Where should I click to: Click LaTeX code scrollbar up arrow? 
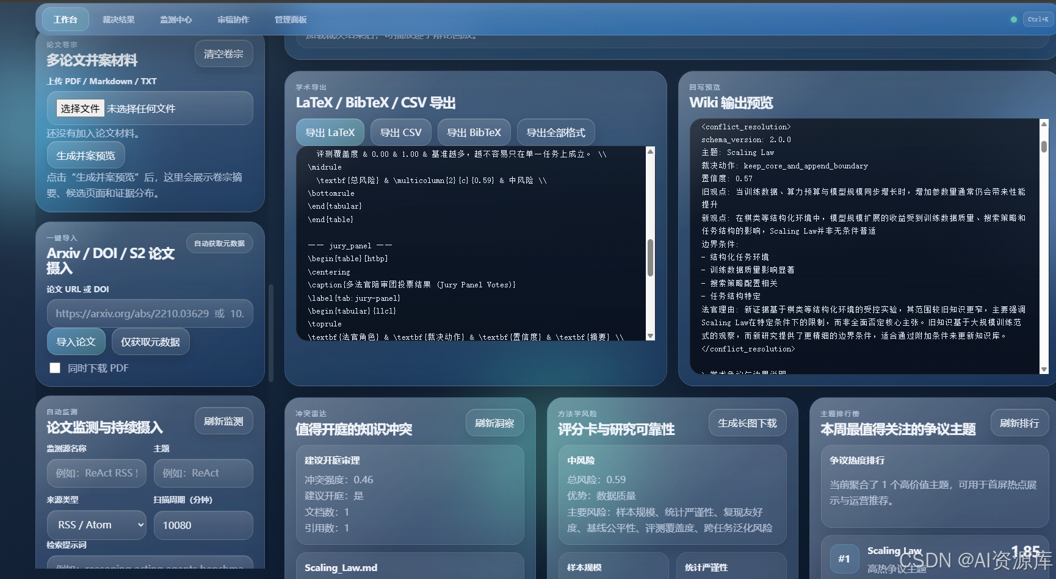tap(650, 151)
